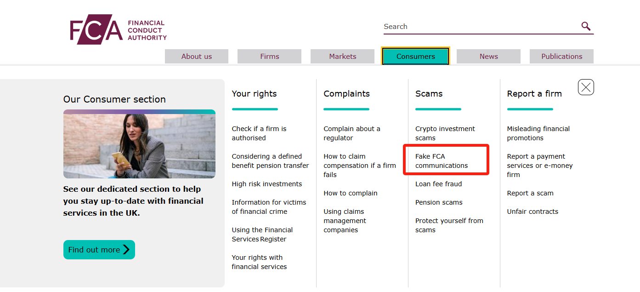This screenshot has height=292, width=640.
Task: Click the Consumer section woman photo
Action: [x=139, y=144]
